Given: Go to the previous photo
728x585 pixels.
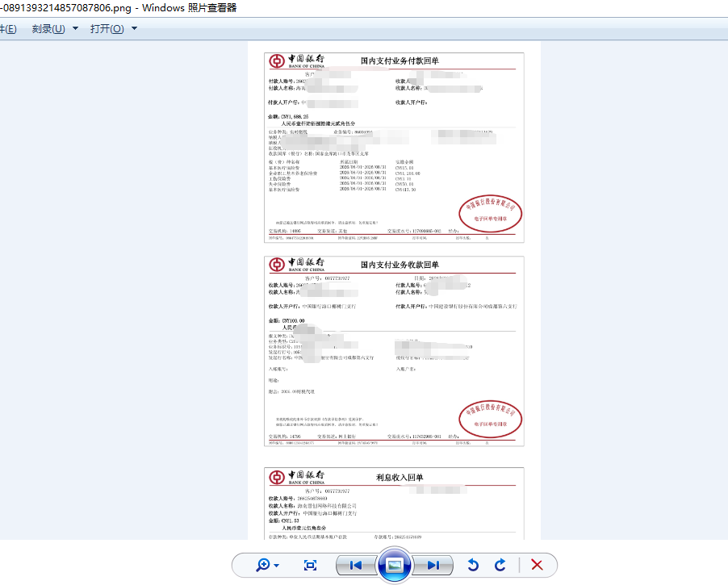Looking at the screenshot, I should 356,565.
